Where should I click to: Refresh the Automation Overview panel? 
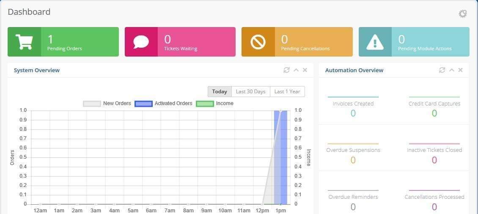point(442,70)
